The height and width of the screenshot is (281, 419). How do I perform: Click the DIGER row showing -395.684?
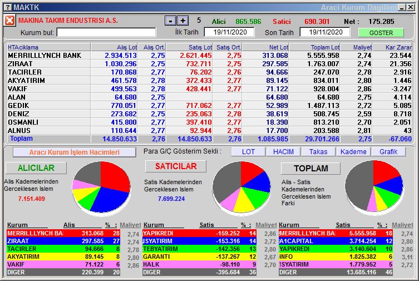[x=200, y=272]
